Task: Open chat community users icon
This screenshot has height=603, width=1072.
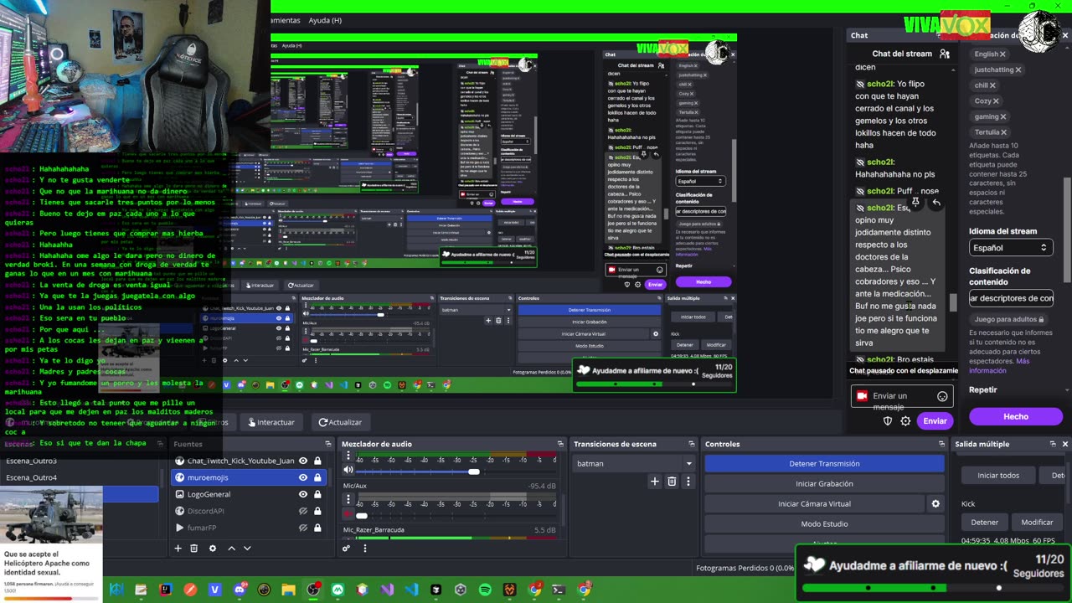Action: point(945,54)
